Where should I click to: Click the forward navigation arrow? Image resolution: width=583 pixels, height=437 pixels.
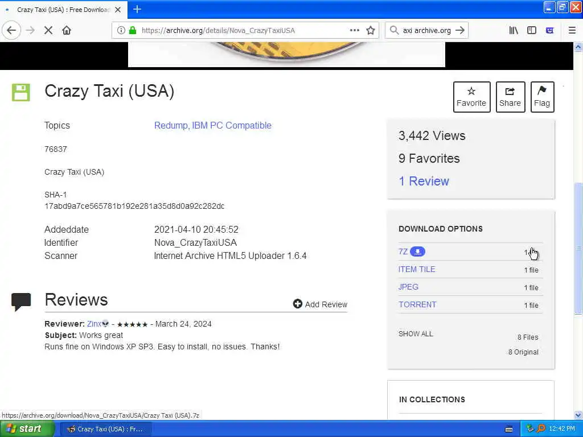click(31, 31)
